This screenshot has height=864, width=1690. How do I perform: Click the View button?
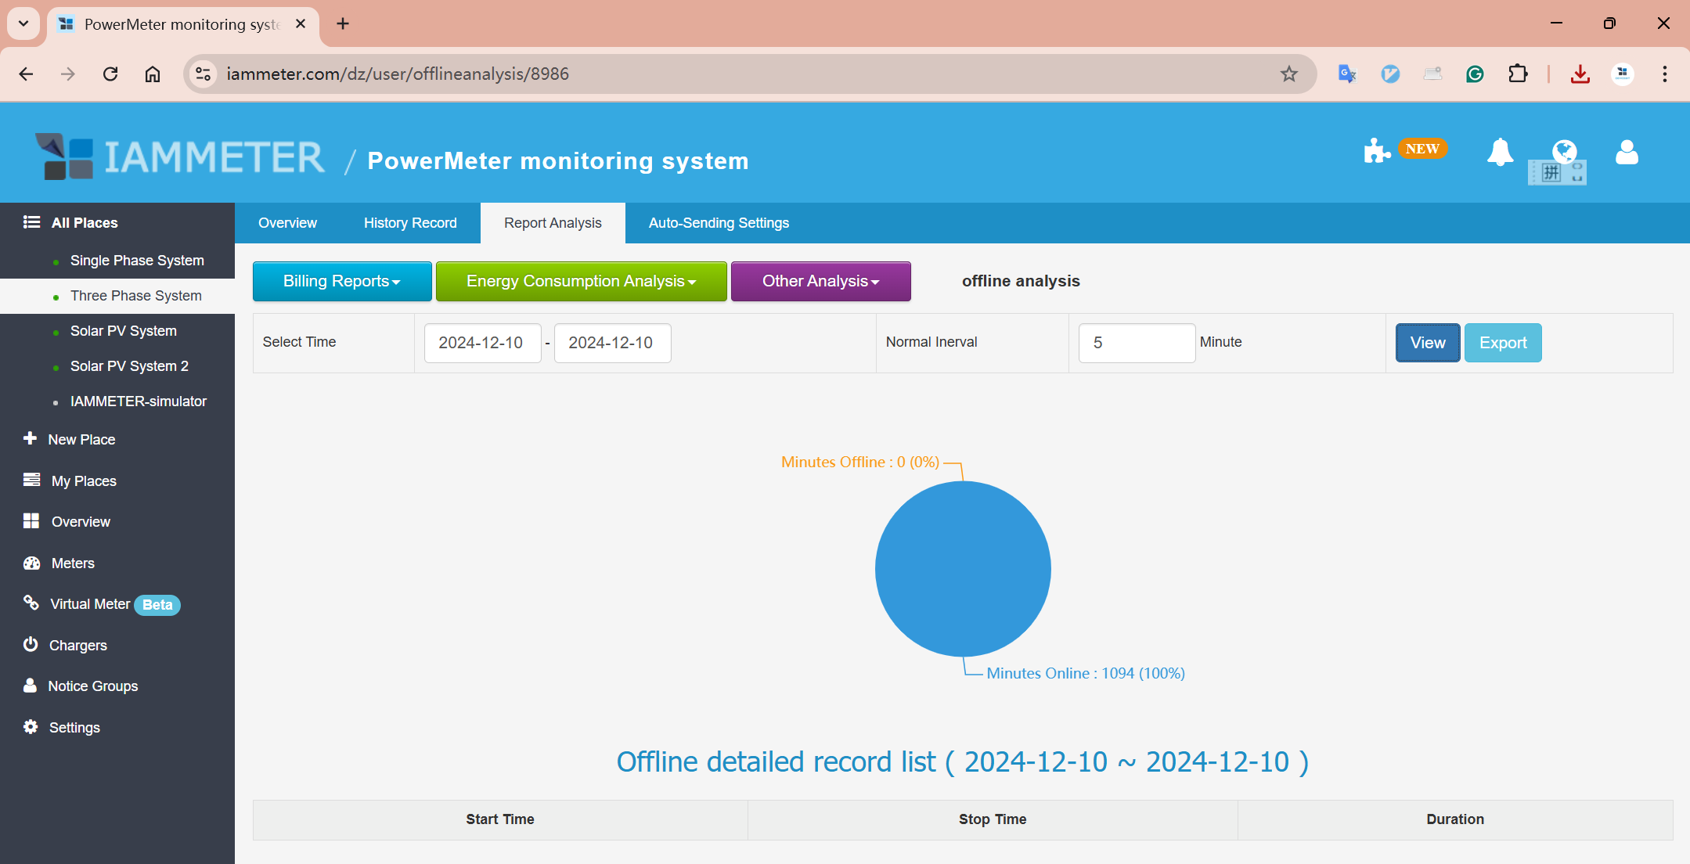tap(1428, 343)
